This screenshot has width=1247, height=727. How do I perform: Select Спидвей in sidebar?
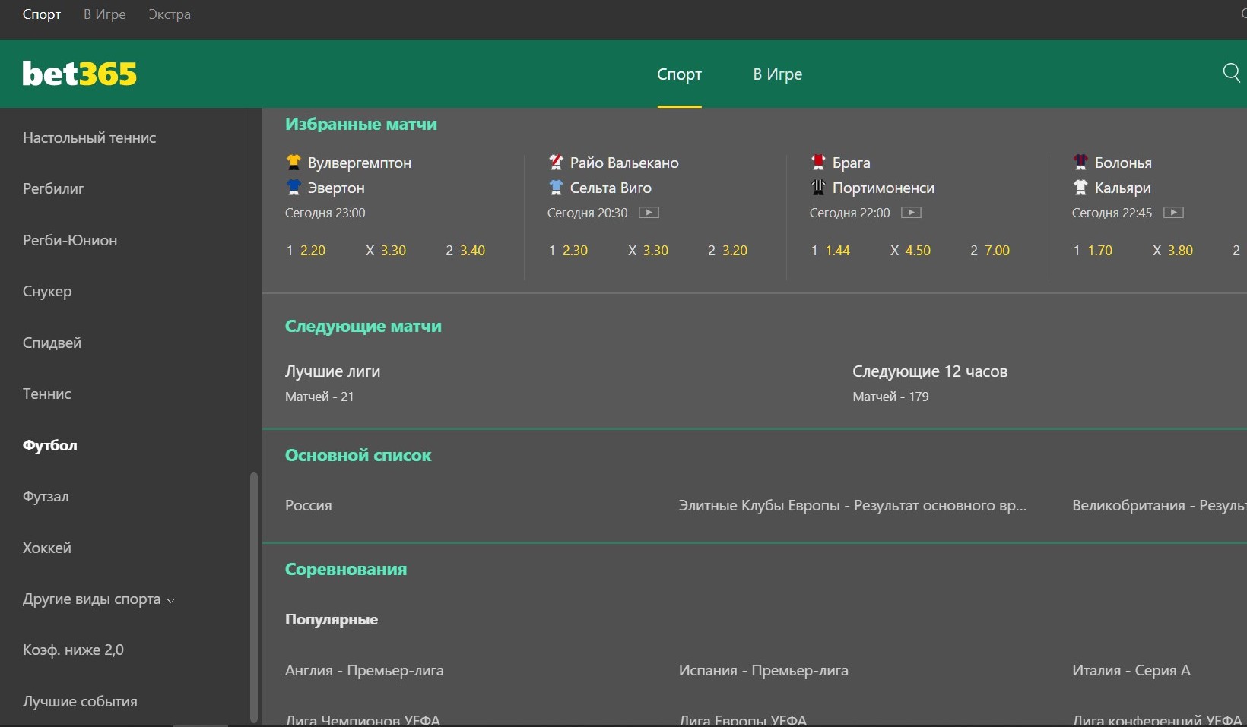point(52,343)
